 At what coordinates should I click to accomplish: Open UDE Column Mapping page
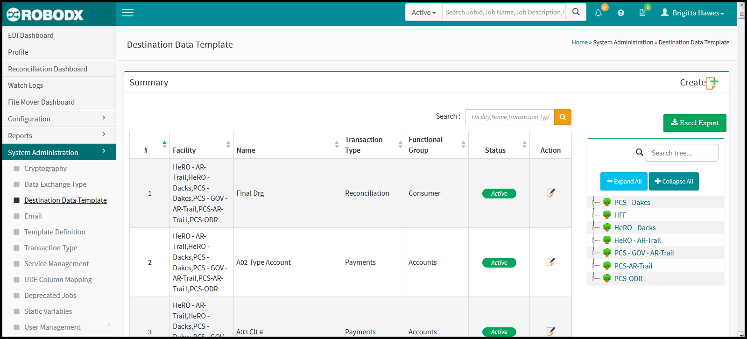click(58, 280)
